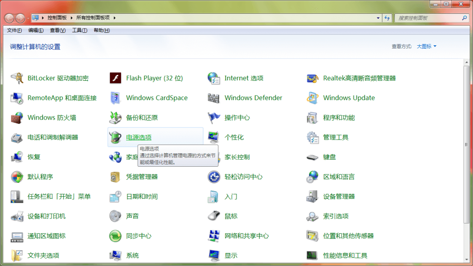Open the 文件(F) menu
Image resolution: width=473 pixels, height=266 pixels.
point(14,30)
